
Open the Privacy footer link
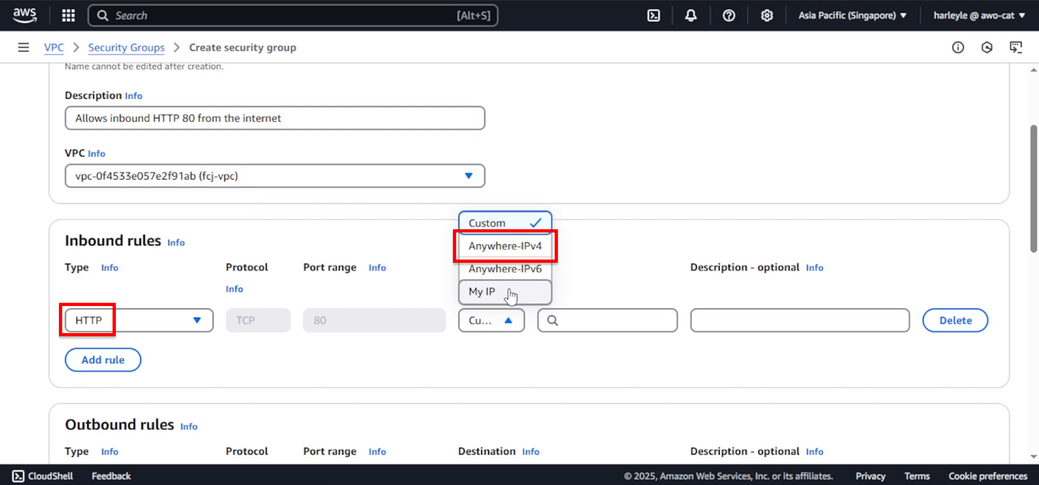coord(870,476)
